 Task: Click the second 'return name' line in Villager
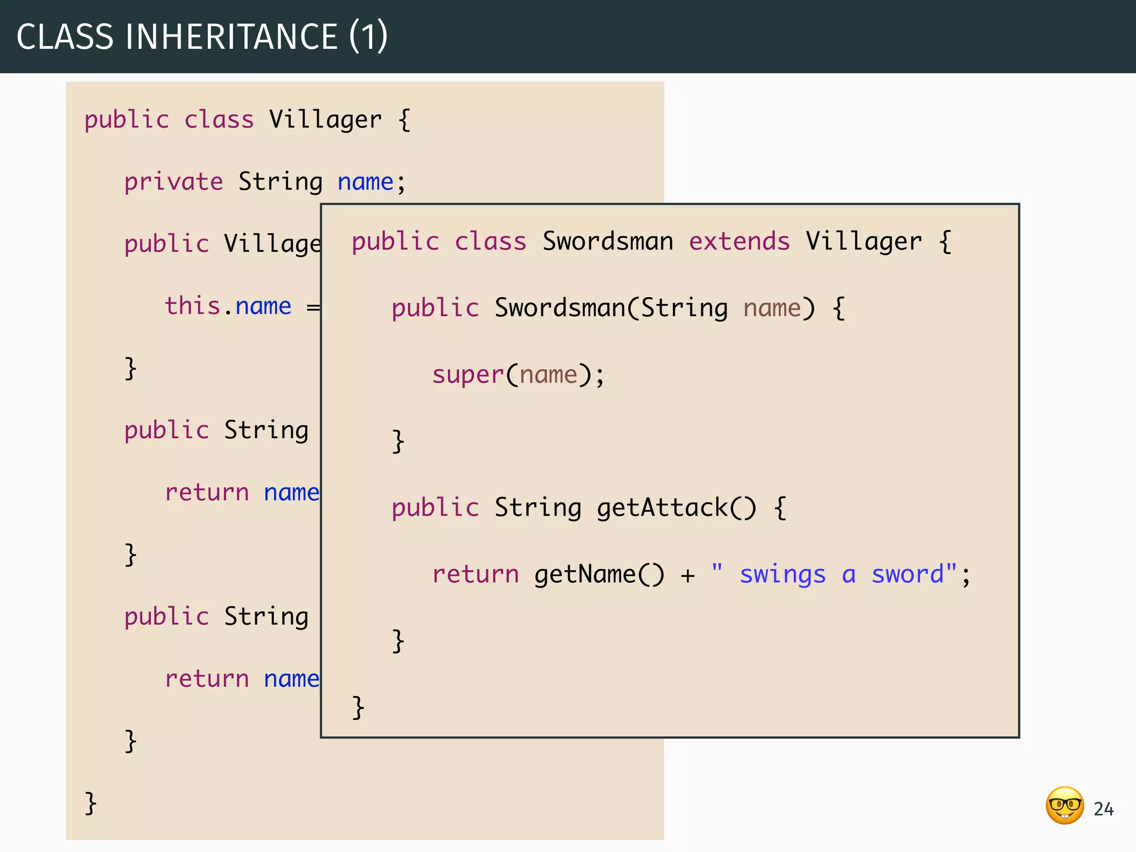click(x=242, y=679)
